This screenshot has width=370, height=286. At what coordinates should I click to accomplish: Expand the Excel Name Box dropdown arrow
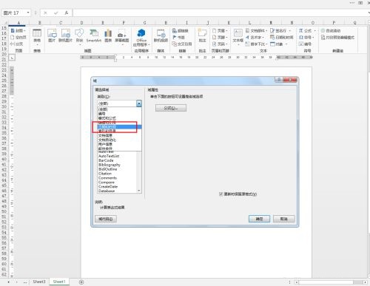[x=28, y=13]
